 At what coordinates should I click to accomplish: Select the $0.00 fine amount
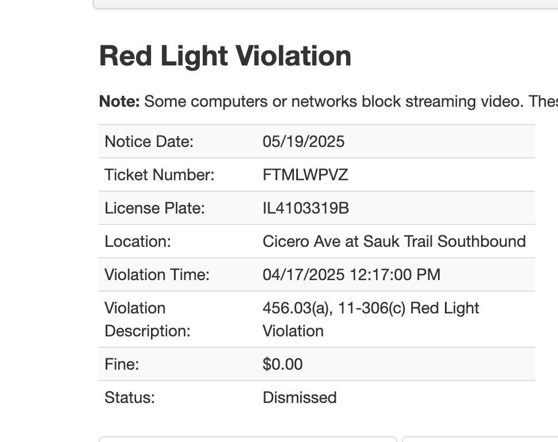point(282,364)
